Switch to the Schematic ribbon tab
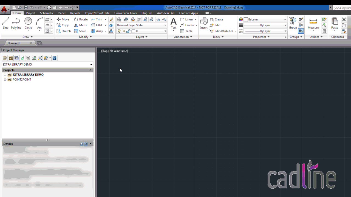The height and width of the screenshot is (197, 351). click(x=47, y=13)
